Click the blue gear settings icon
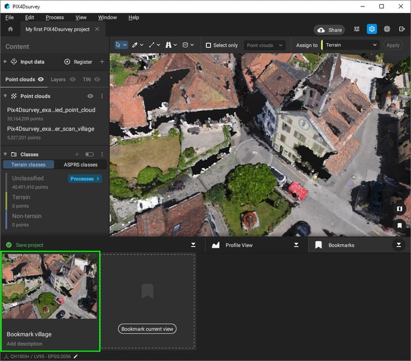This screenshot has width=411, height=361. [x=372, y=29]
